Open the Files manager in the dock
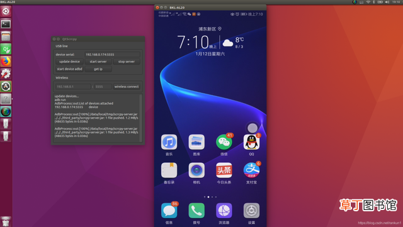This screenshot has height=227, width=403. tap(6, 36)
